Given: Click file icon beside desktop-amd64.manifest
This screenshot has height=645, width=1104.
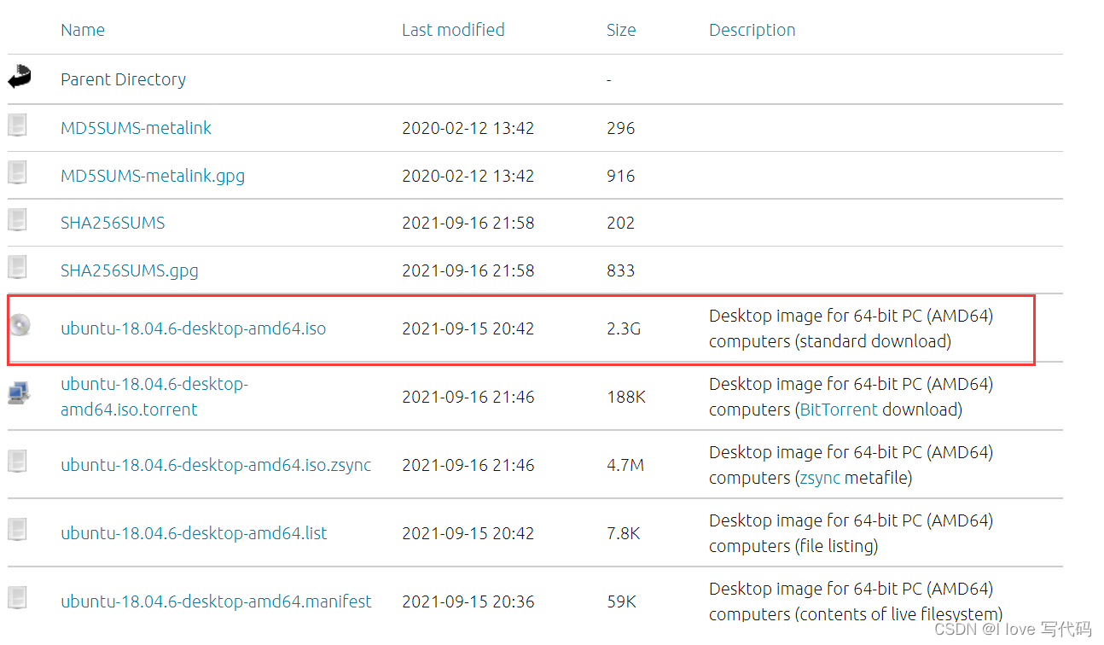Looking at the screenshot, I should (18, 599).
